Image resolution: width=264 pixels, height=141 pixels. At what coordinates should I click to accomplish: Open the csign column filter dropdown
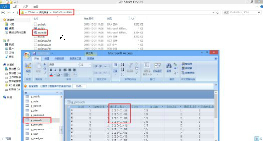point(162,107)
